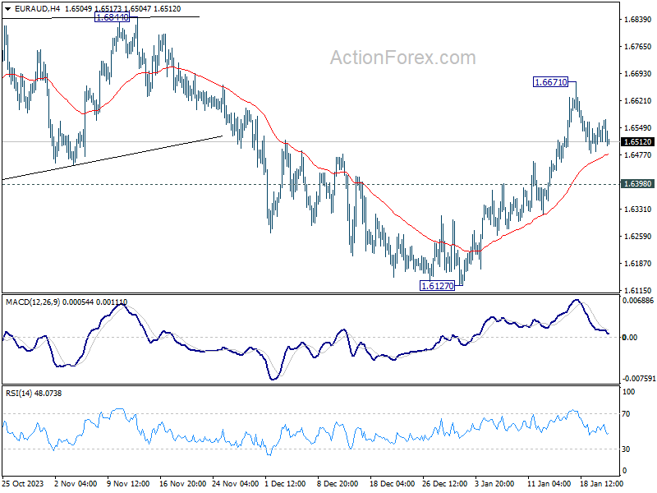This screenshot has width=657, height=493.
Task: Select the RSI 30 level label
Action: coord(626,449)
